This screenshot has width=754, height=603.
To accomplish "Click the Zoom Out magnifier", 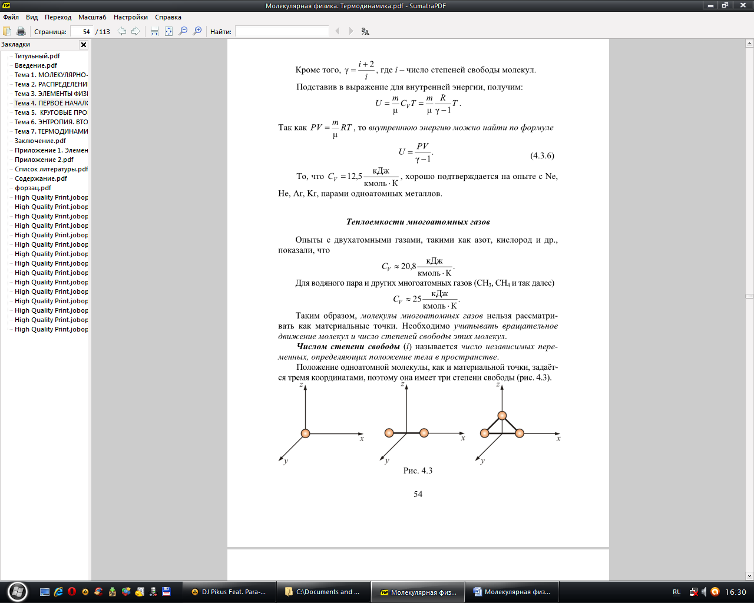I will 183,31.
